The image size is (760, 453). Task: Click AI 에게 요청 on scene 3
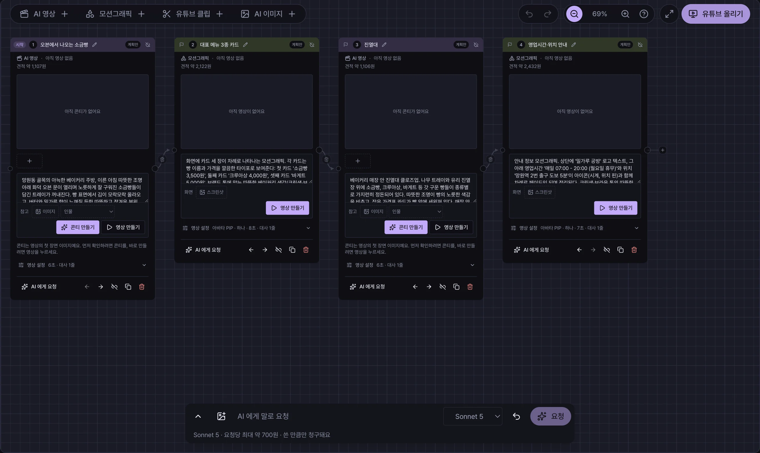[367, 287]
